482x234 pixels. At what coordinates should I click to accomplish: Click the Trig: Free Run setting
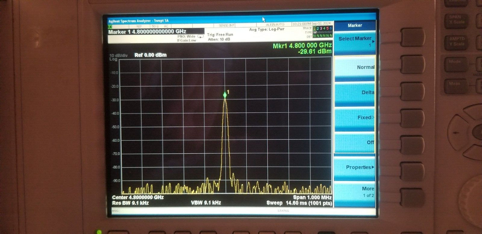tap(220, 35)
